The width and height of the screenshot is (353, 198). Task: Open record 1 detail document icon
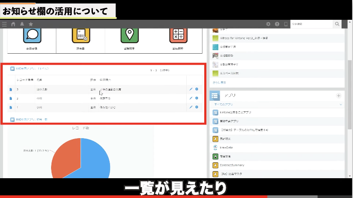coord(11,107)
